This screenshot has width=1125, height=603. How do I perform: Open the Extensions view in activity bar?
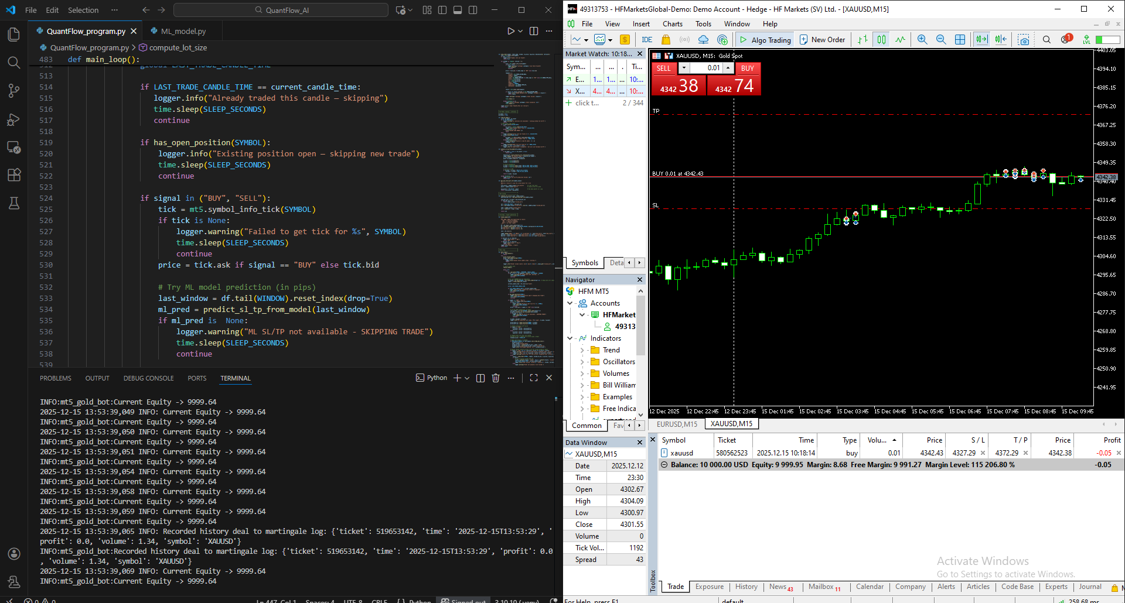point(14,174)
